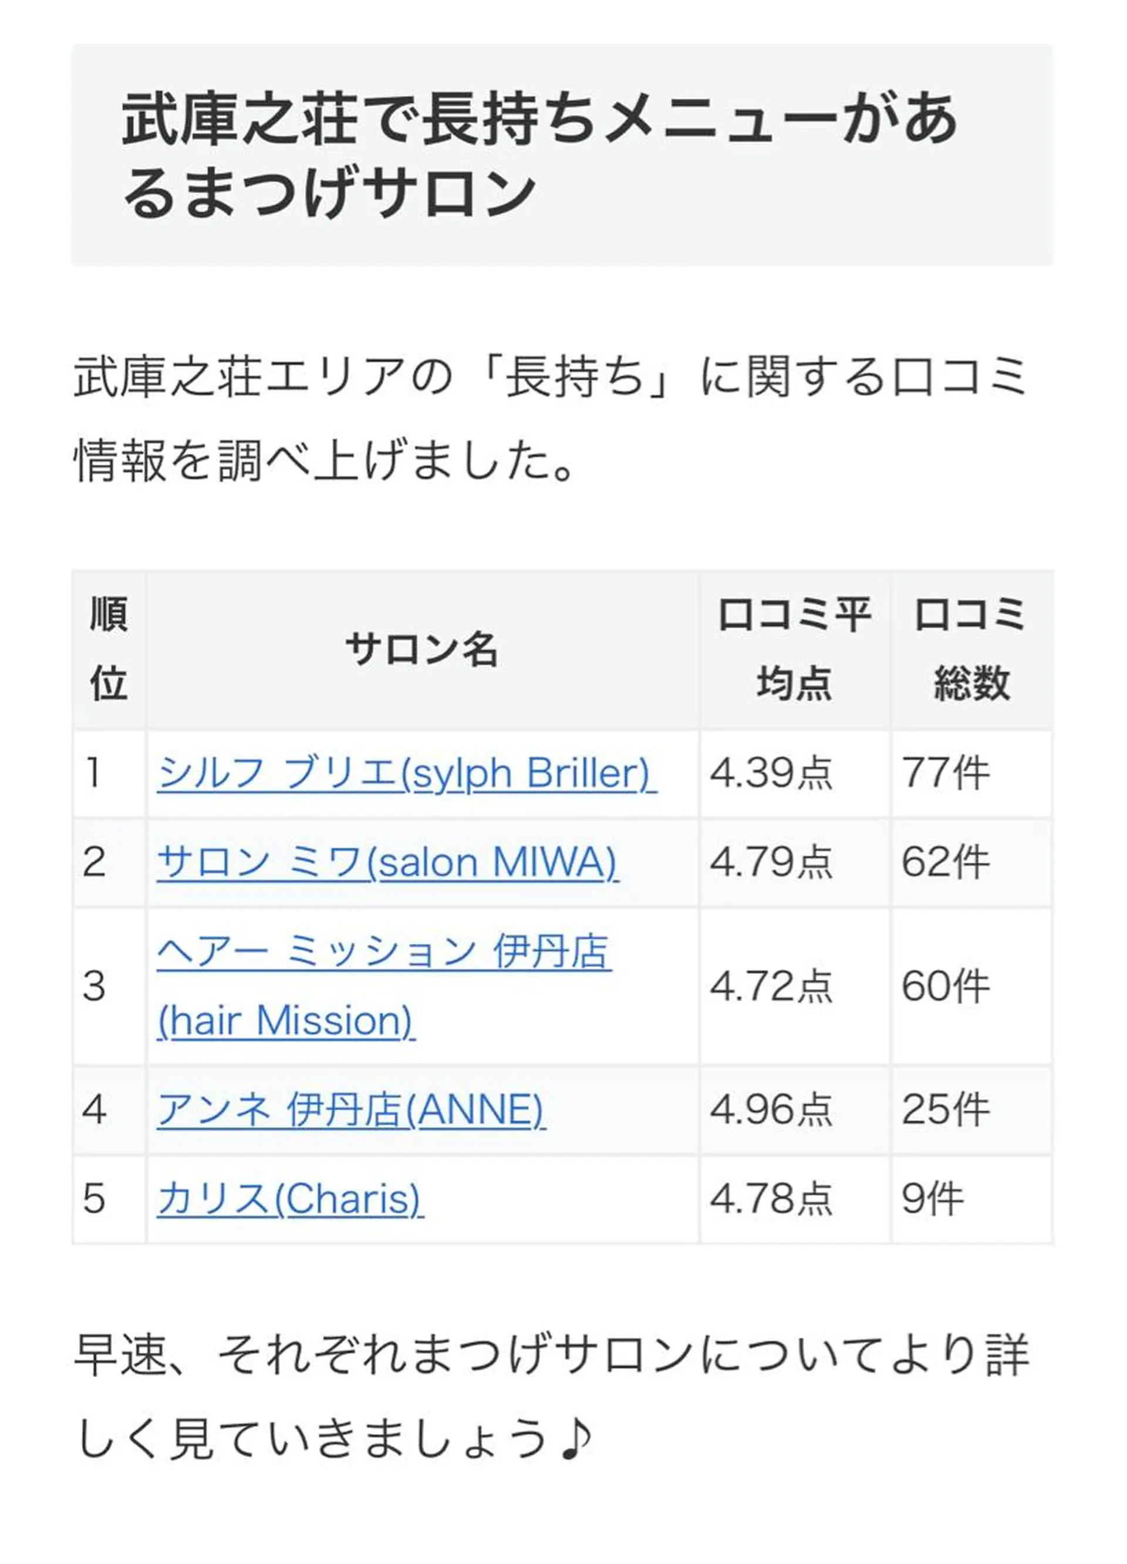Click the サロン名 column header
This screenshot has width=1127, height=1564.
[x=422, y=650]
